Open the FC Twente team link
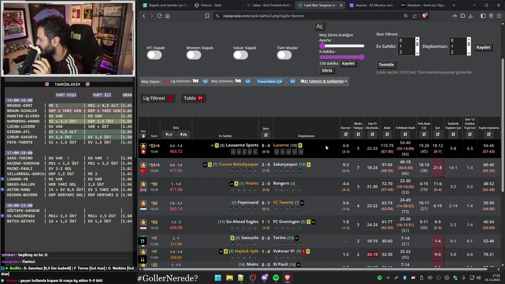The image size is (505, 284). pos(283,203)
